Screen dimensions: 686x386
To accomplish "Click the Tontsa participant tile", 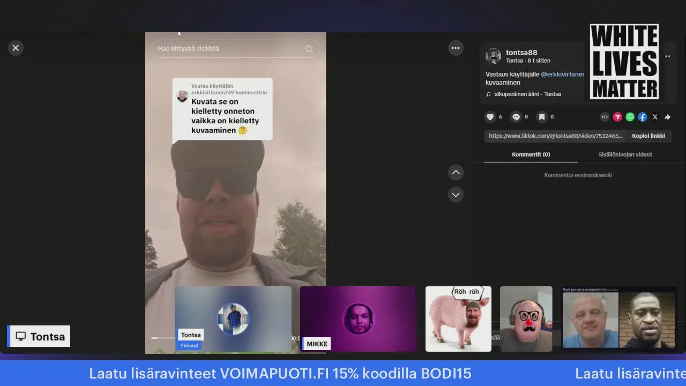I will pos(233,319).
